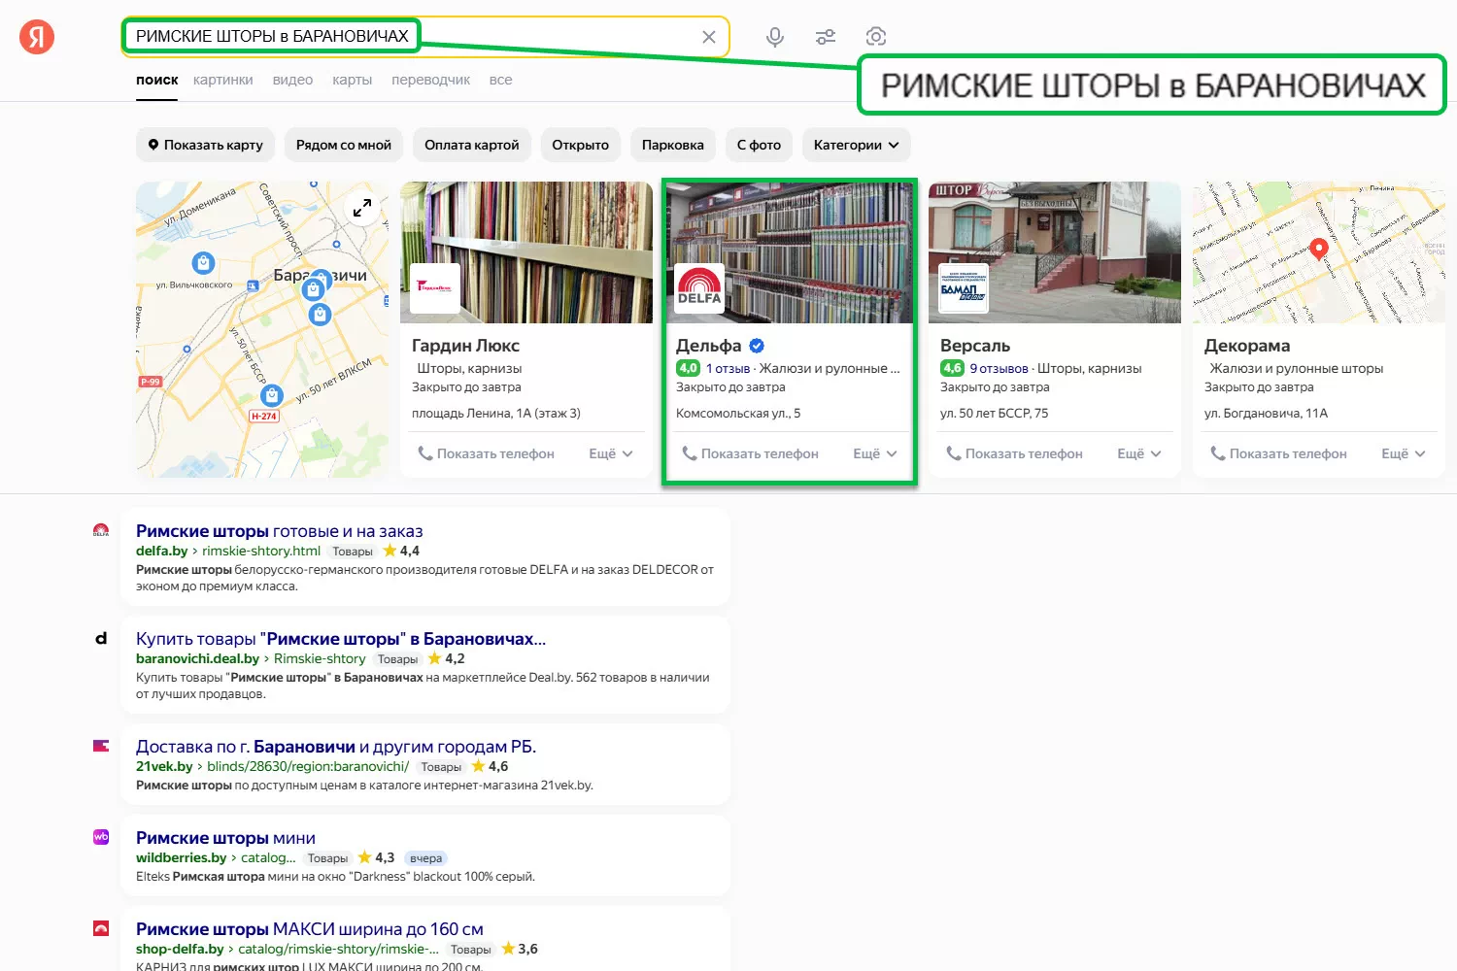Enable the Оплата картой filter

pos(472,145)
